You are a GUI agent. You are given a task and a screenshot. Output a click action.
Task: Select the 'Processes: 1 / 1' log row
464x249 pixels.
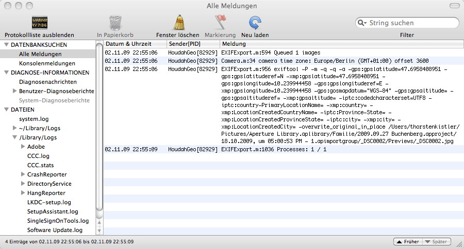tap(284, 149)
